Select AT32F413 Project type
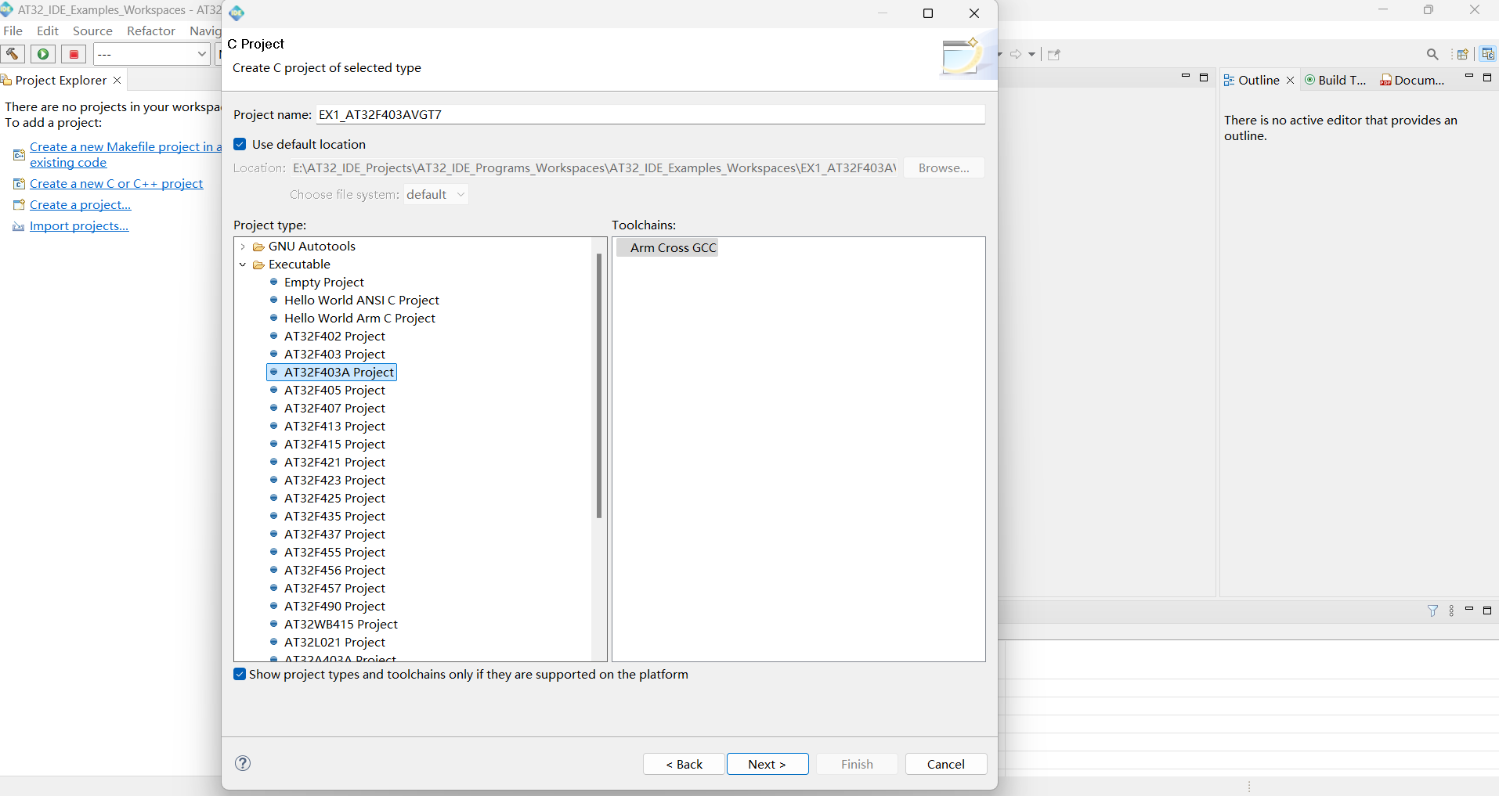The height and width of the screenshot is (796, 1499). point(334,426)
